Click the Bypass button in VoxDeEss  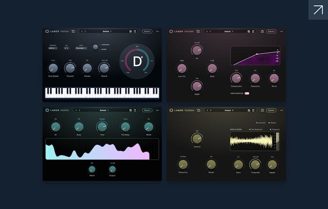(x=271, y=110)
